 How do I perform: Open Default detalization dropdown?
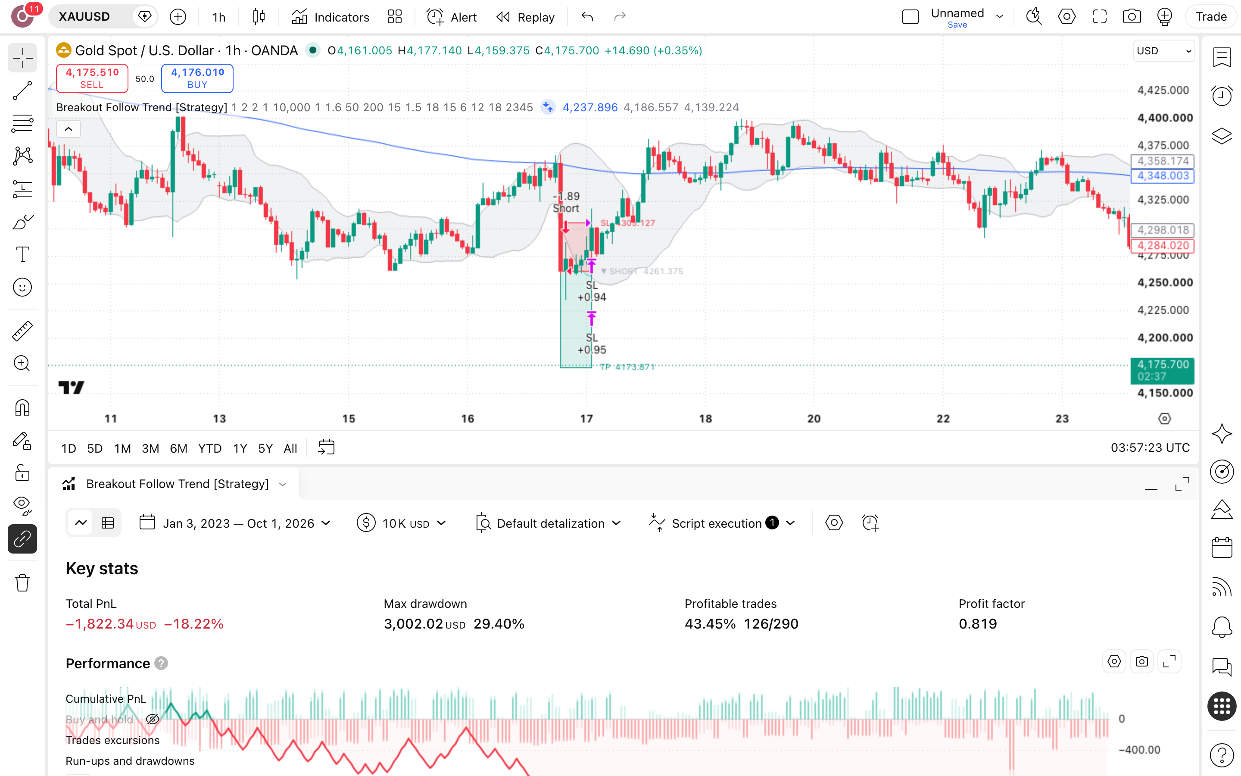click(x=548, y=523)
